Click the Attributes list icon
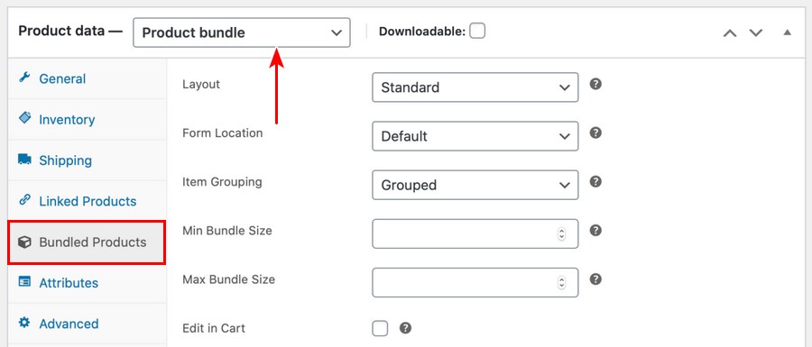812x347 pixels. click(24, 281)
